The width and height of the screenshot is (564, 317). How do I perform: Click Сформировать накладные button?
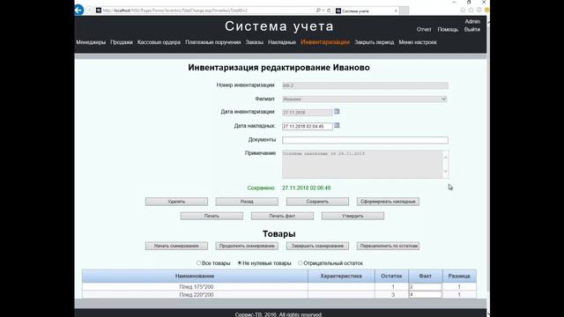coord(388,202)
